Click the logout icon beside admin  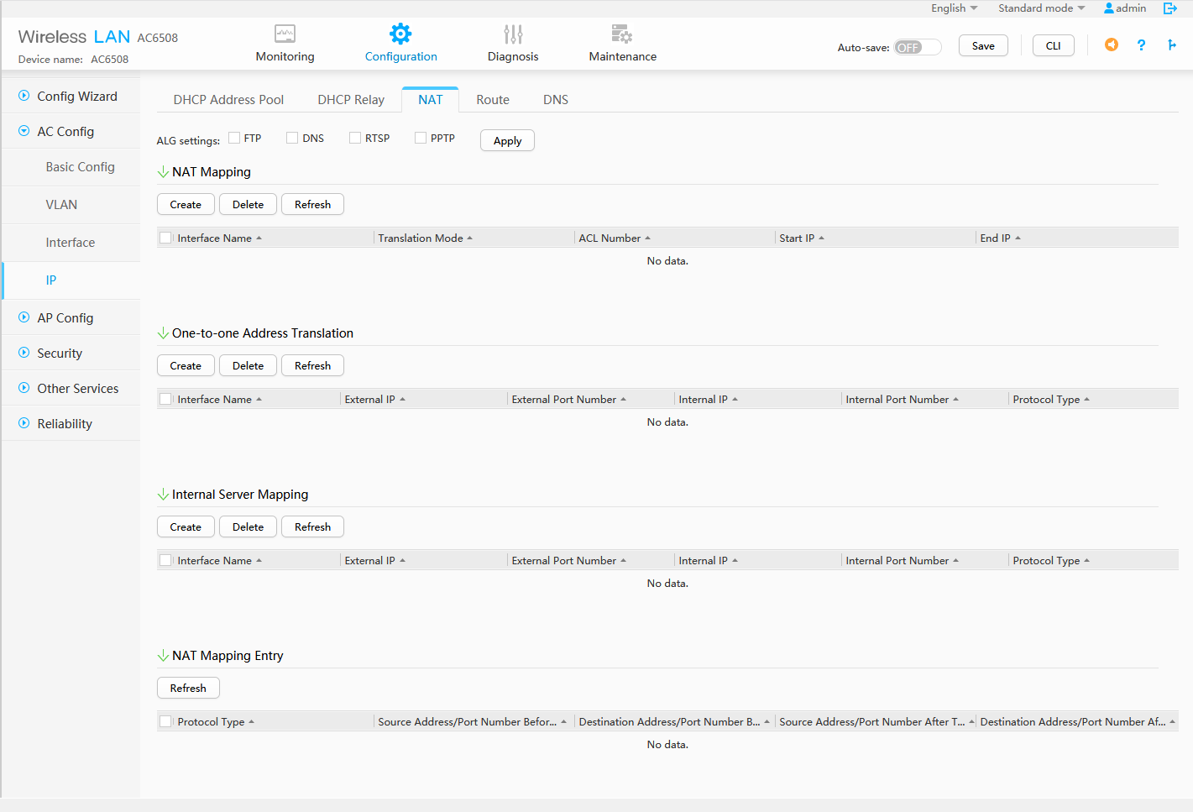pyautogui.click(x=1169, y=8)
